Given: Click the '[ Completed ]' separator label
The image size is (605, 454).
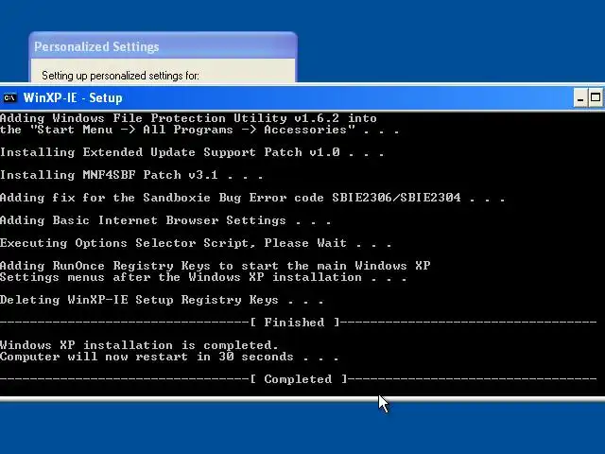Looking at the screenshot, I should click(299, 379).
